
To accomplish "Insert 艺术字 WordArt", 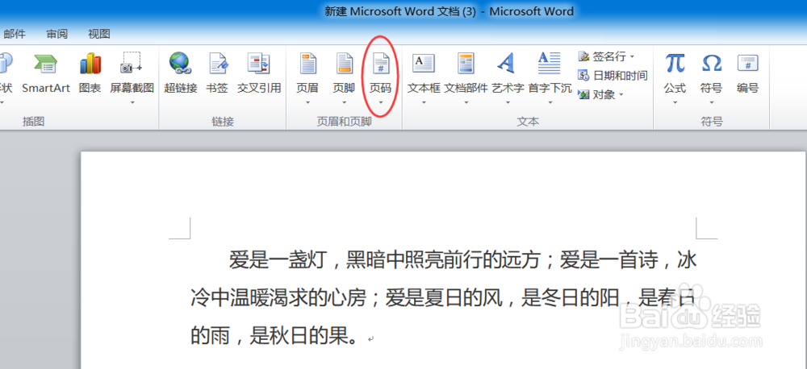I will click(x=508, y=73).
